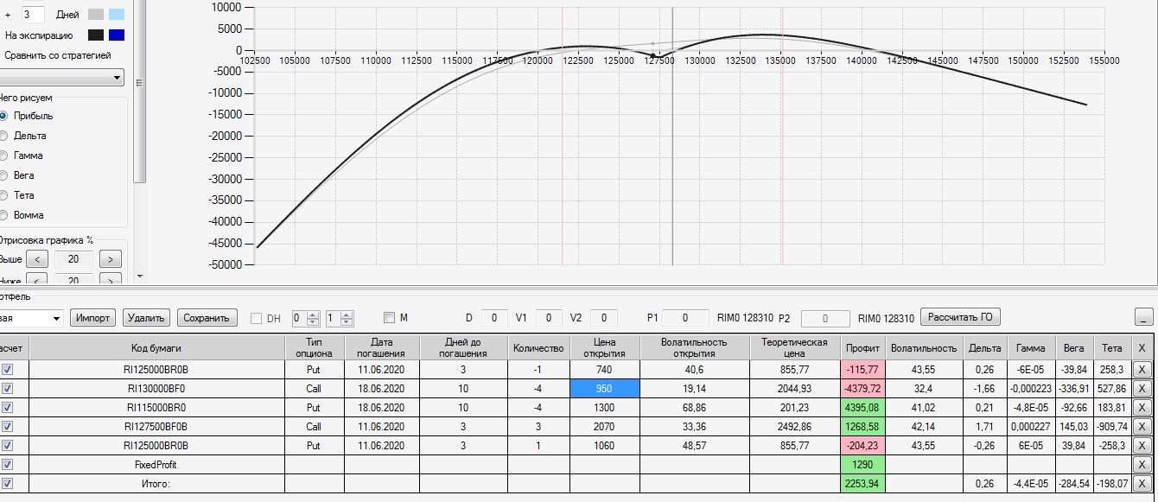Uncheck the FixedProfit row checkbox

[x=9, y=465]
